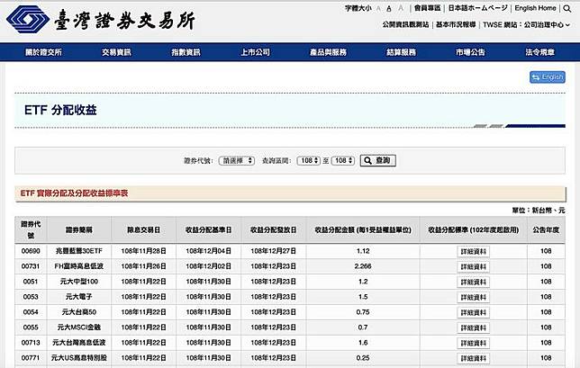The width and height of the screenshot is (580, 368).
Task: Select the largest font size A
Action: [401, 8]
